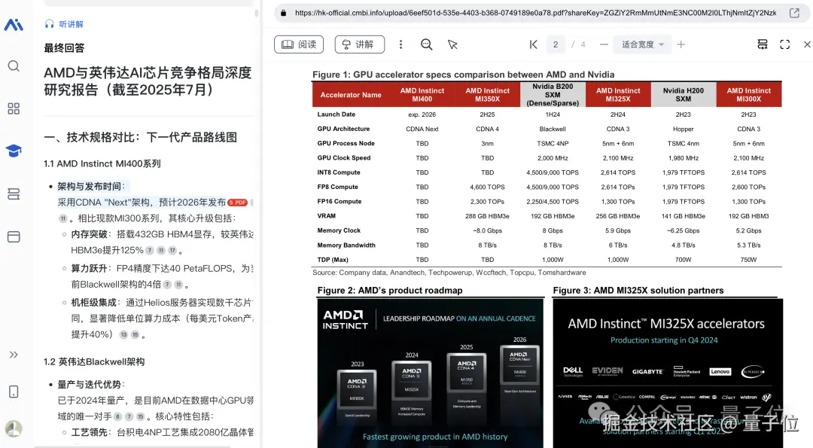Click citation 17 after HBM3e提升125%

[x=172, y=251]
